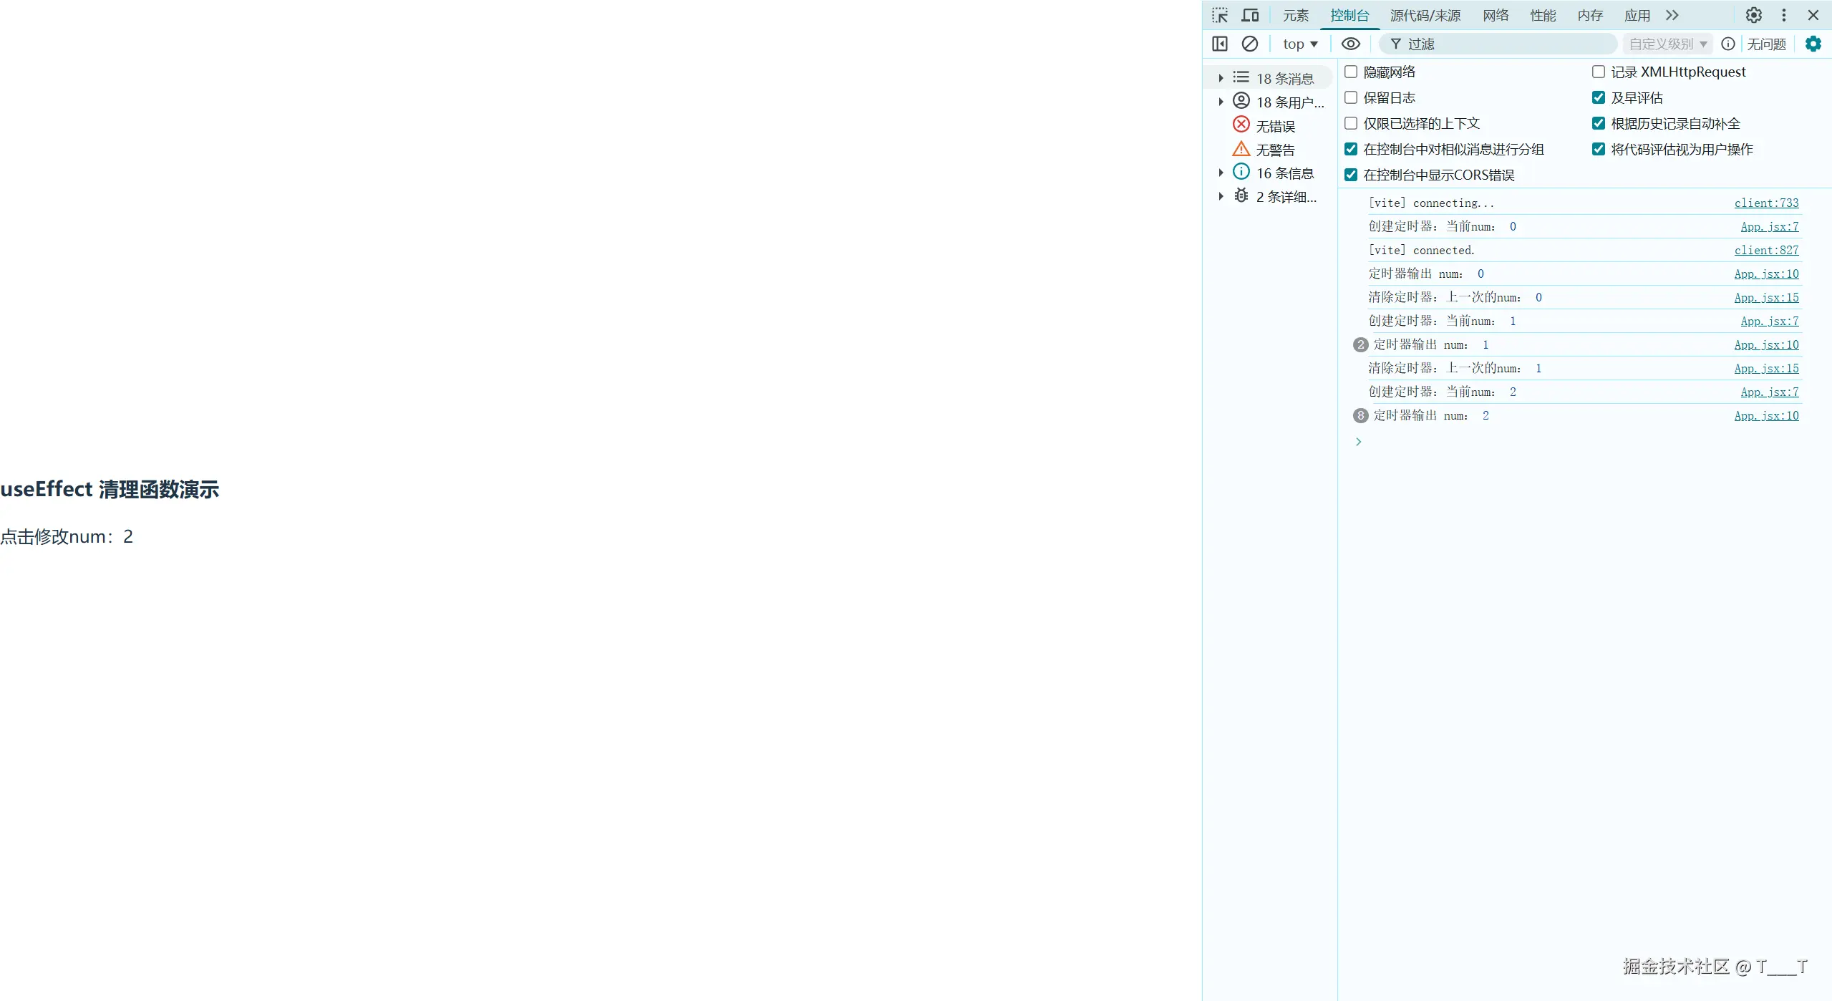This screenshot has height=1001, width=1832.
Task: Click 点击修改num text on the page
Action: pyautogui.click(x=66, y=536)
